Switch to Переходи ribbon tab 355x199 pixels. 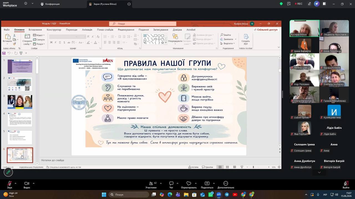[72, 30]
